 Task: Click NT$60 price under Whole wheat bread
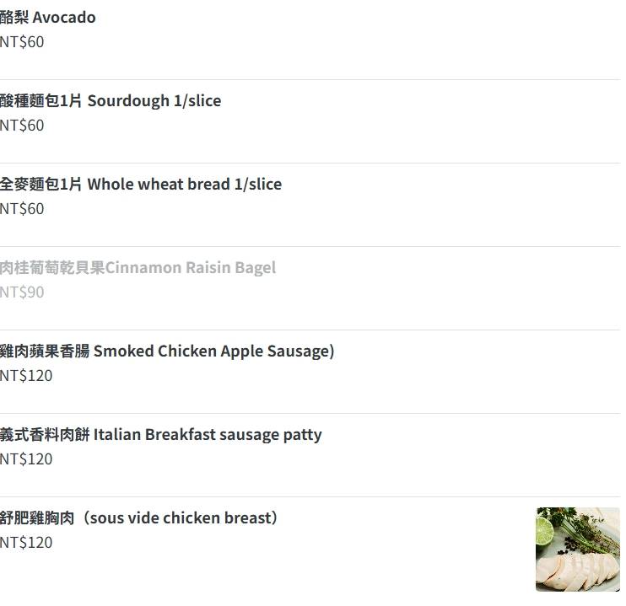click(x=22, y=209)
